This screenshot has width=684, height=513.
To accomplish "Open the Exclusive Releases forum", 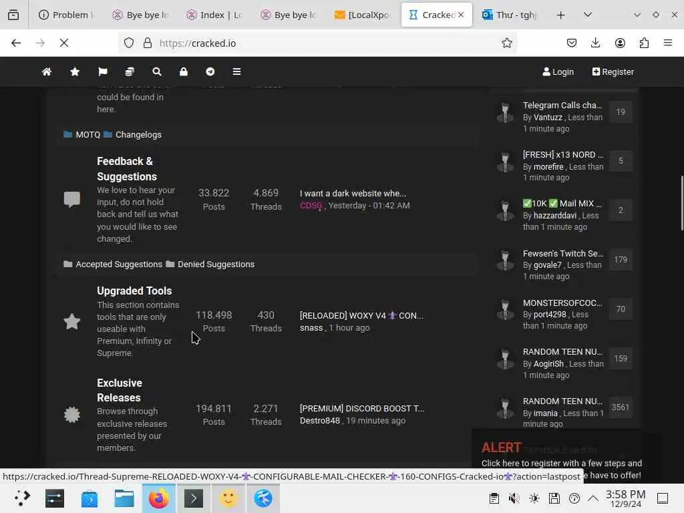I will coord(120,390).
